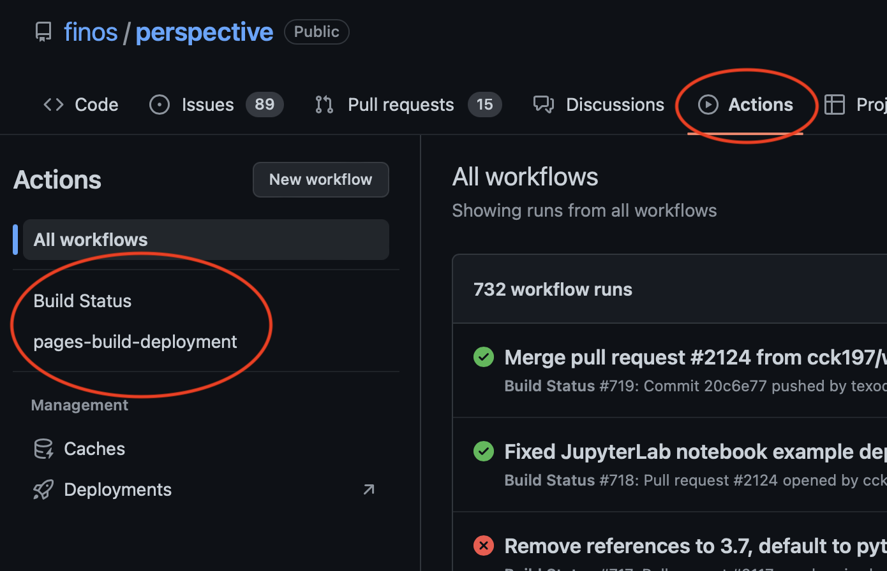Image resolution: width=887 pixels, height=571 pixels.
Task: Click the external-link arrow beside Deployments
Action: point(369,489)
